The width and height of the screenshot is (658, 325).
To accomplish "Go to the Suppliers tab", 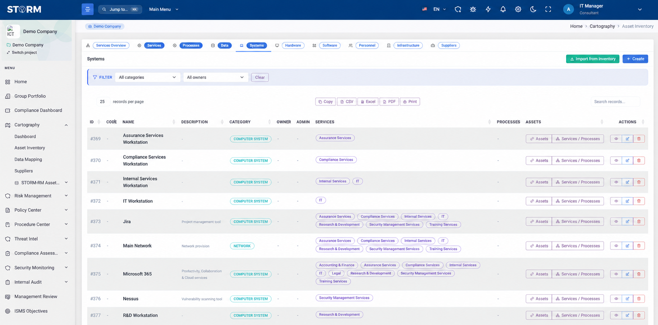I will click(x=449, y=45).
